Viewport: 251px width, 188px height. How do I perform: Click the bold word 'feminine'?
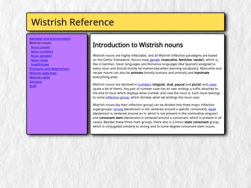coord(185,60)
